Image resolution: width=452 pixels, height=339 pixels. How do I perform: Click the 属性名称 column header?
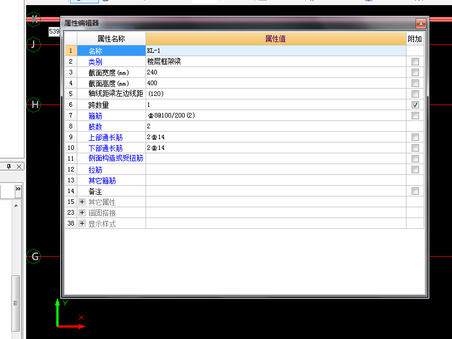(x=111, y=39)
